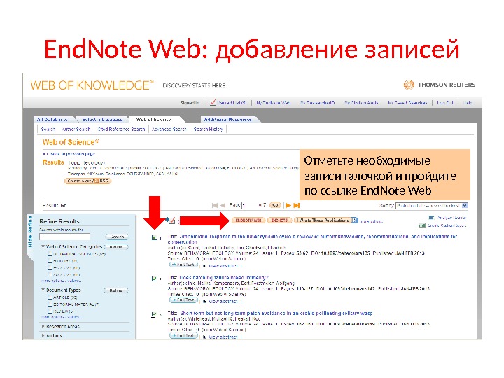Image resolution: width=504 pixels, height=378 pixels.
Task: Click Create Alert / RSS button
Action: click(x=87, y=181)
